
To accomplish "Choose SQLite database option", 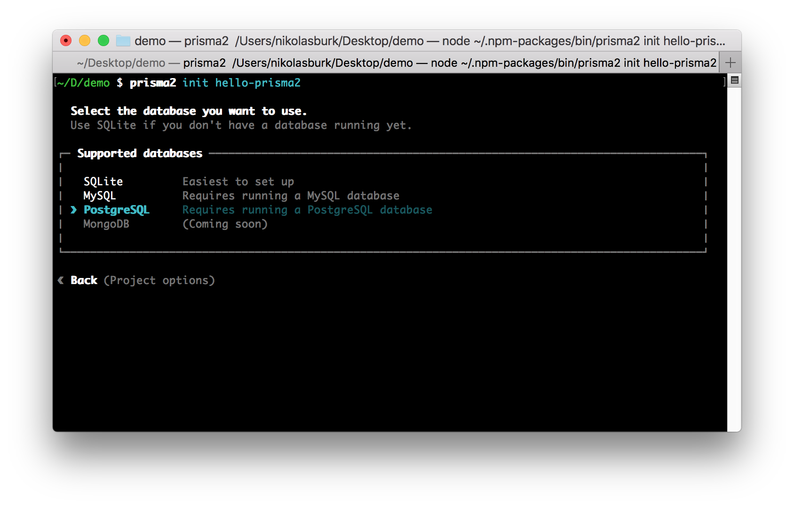I will pyautogui.click(x=103, y=182).
